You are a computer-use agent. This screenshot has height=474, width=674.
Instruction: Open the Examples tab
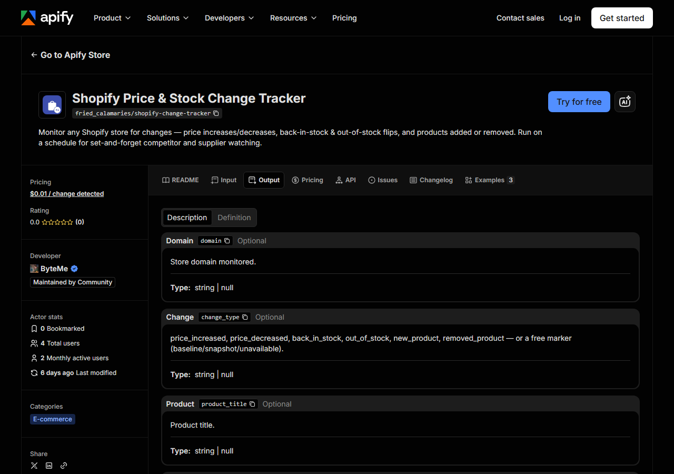point(490,180)
